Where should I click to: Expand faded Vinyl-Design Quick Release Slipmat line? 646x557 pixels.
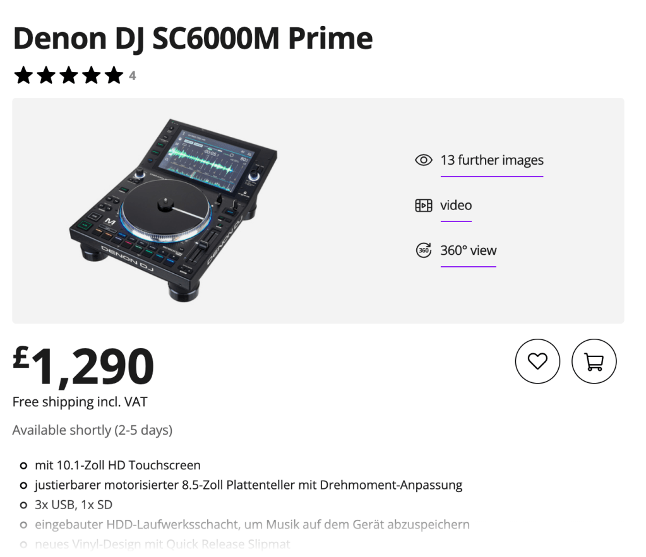(x=162, y=544)
